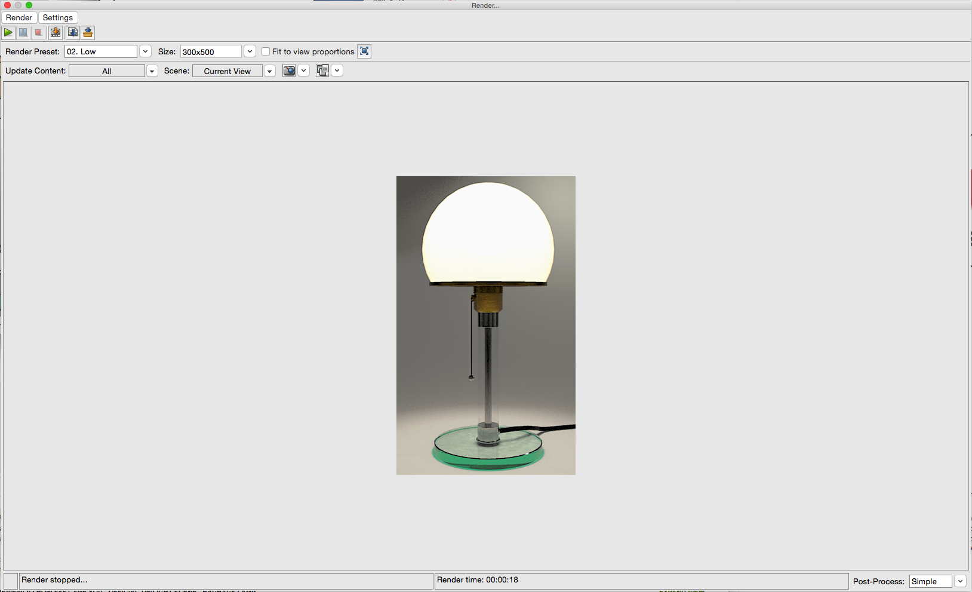Switch to the Settings tab

[58, 17]
